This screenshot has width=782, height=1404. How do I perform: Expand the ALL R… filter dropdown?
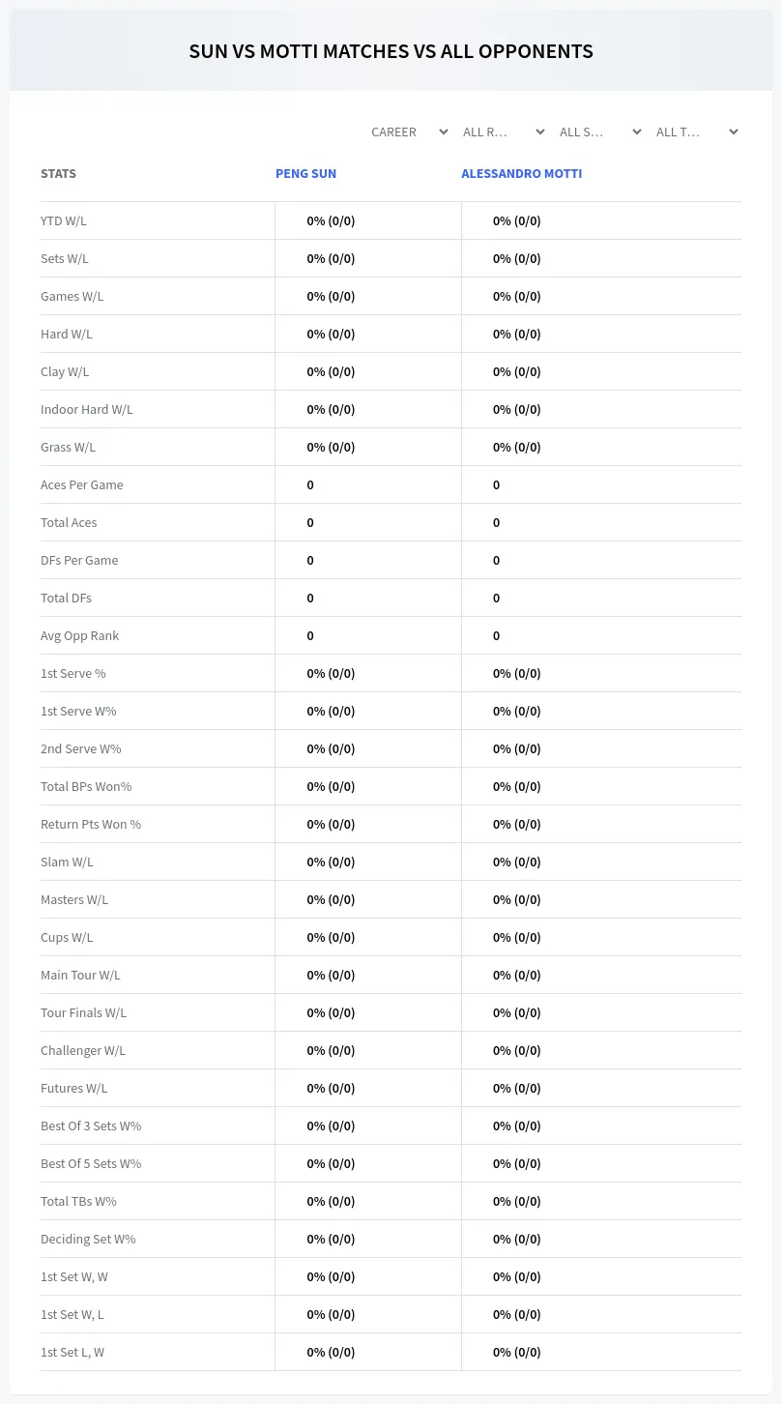coord(502,132)
